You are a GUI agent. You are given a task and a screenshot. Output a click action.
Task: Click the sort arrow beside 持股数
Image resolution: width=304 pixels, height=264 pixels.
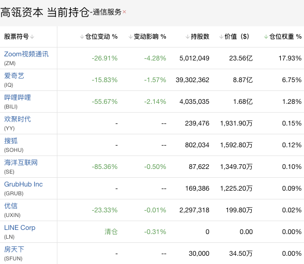(188, 36)
